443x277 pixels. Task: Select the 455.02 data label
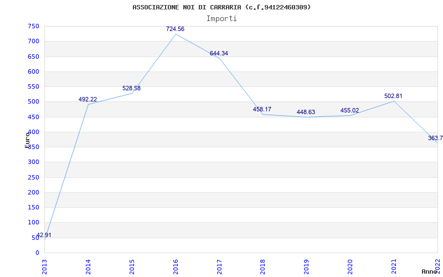pyautogui.click(x=349, y=110)
